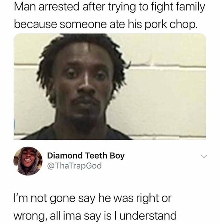Click the man's dark shirt in the photo
The image size is (220, 224).
(77, 134)
